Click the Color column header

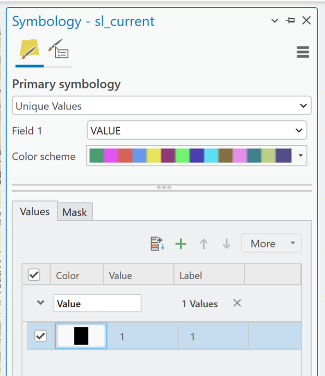tap(77, 274)
